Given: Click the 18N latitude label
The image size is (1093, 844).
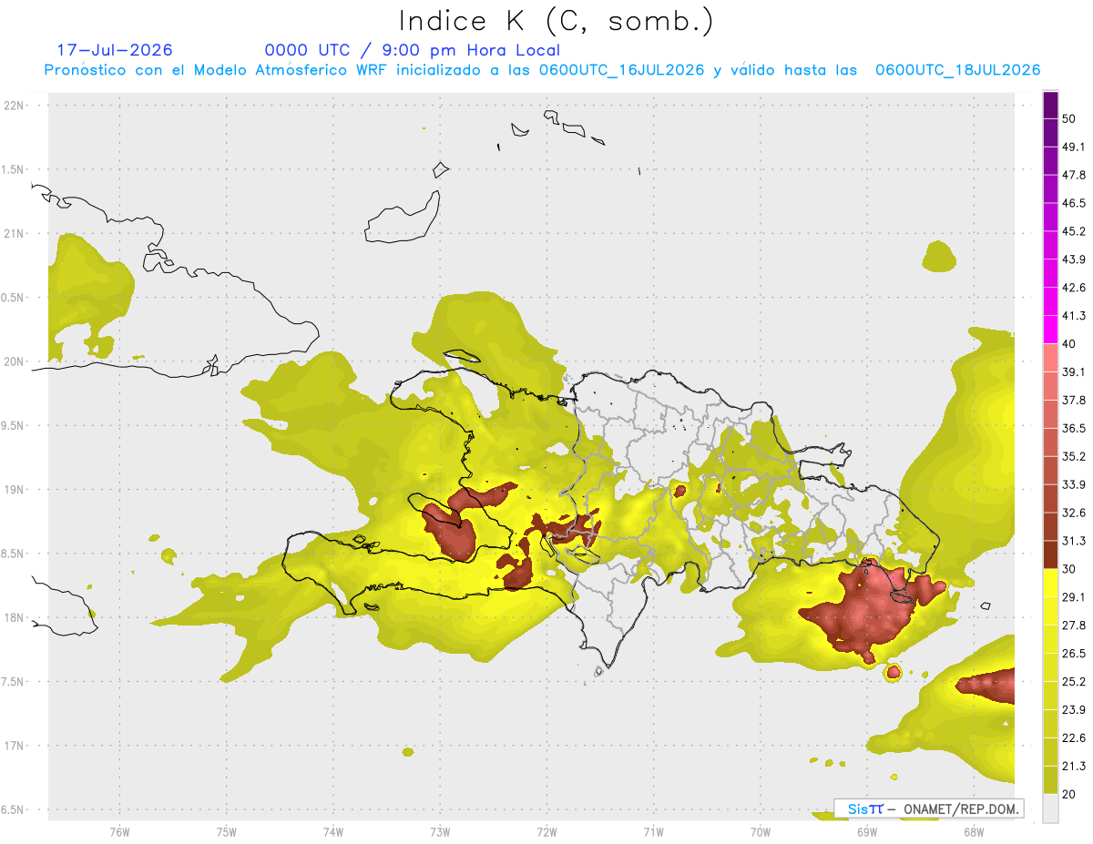Looking at the screenshot, I should tap(14, 617).
